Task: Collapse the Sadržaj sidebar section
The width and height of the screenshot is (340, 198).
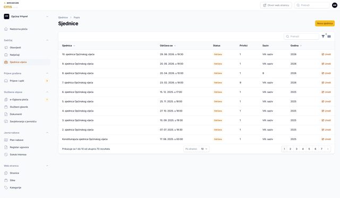Action: click(47, 40)
